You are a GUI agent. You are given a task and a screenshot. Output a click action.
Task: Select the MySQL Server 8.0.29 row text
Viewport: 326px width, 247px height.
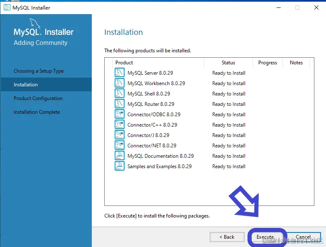(150, 73)
